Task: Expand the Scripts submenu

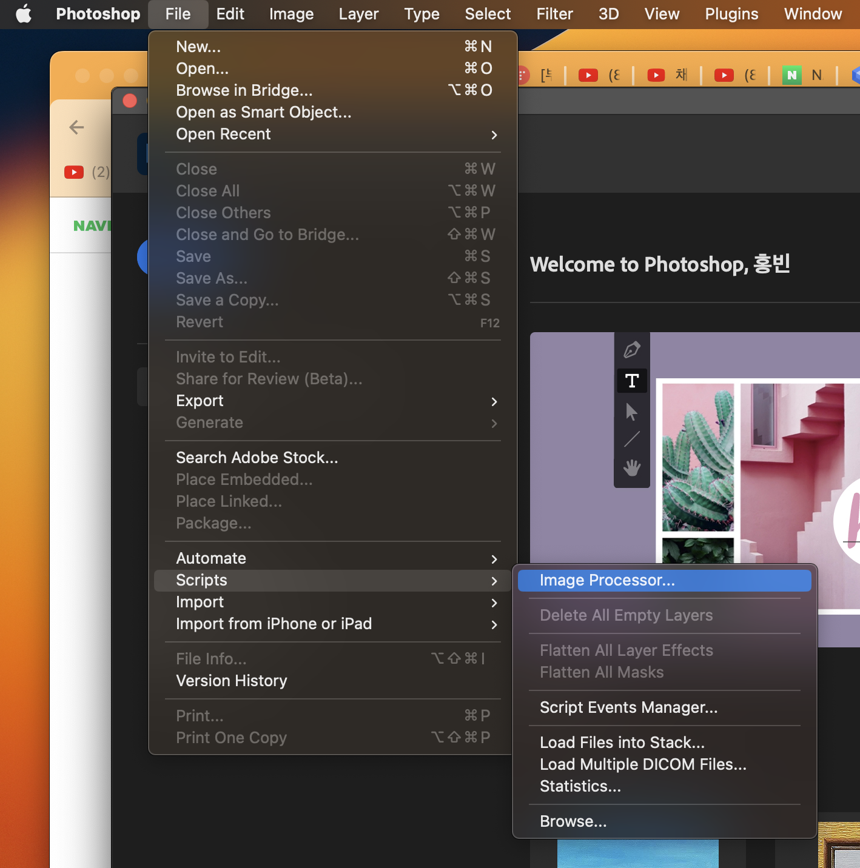Action: 333,580
